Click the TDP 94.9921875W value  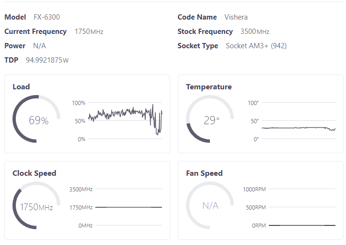(47, 60)
